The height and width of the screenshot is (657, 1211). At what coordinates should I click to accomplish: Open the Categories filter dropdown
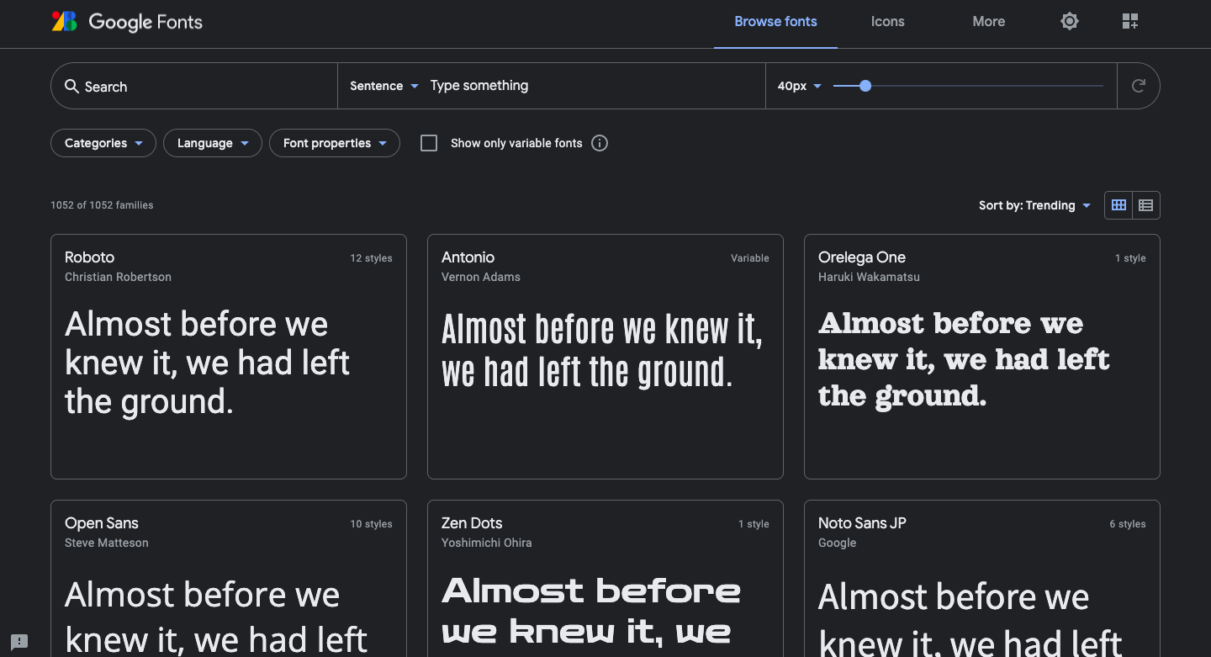pyautogui.click(x=103, y=143)
